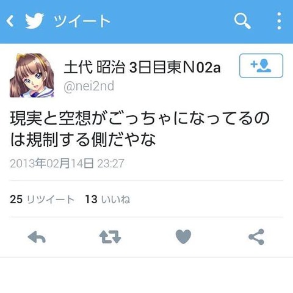Reply to the tweet with arrow icon
Viewport: 293px width, 293px height.
click(37, 237)
